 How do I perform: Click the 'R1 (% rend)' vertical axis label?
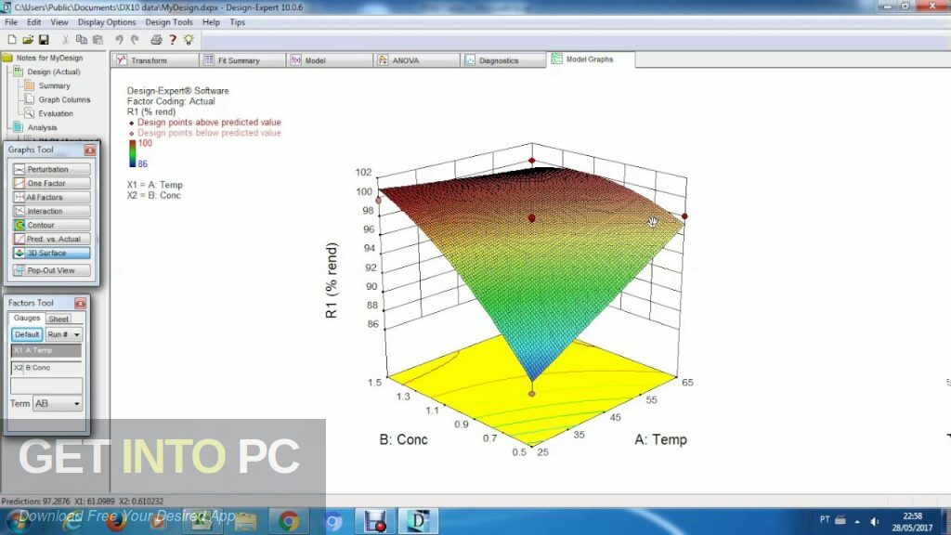(332, 281)
